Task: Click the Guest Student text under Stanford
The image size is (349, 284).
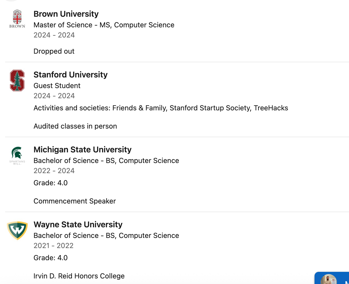Action: [x=57, y=86]
